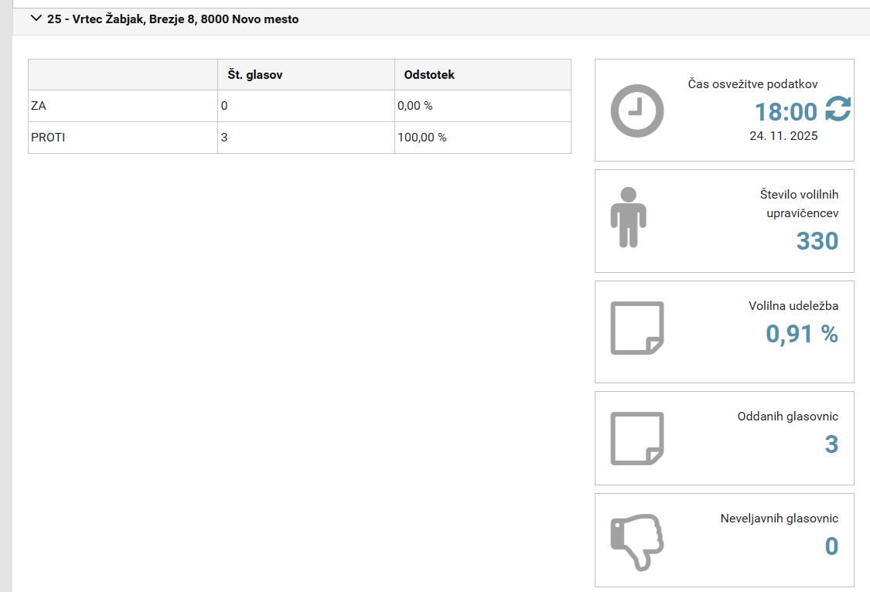This screenshot has height=592, width=870.
Task: Select the ZA row label
Action: [x=39, y=106]
